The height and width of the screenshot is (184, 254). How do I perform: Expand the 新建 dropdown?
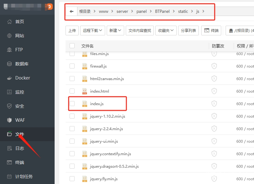pos(115,31)
